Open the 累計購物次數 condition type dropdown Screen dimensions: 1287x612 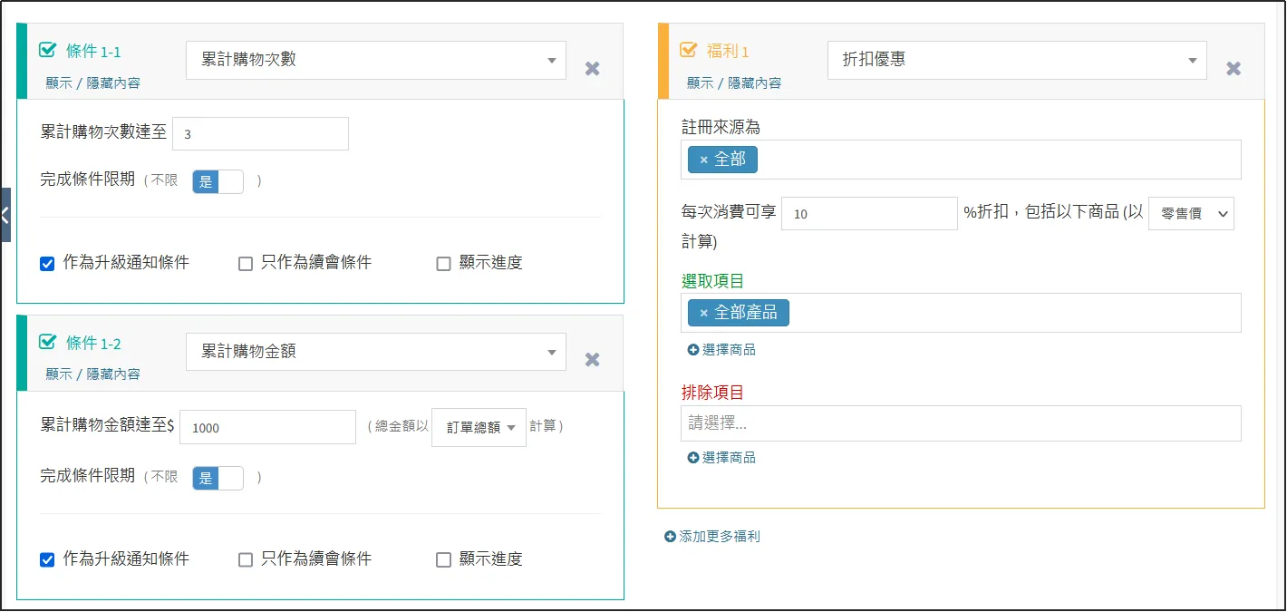[375, 61]
